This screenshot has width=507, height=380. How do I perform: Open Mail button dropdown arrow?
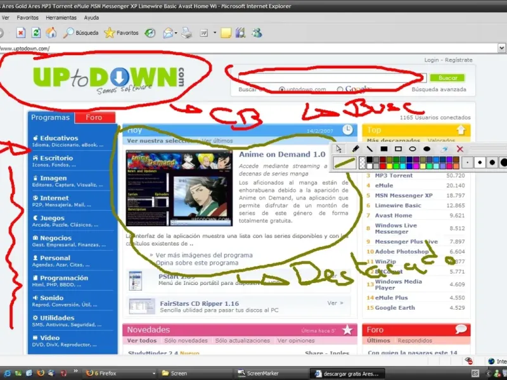coord(176,33)
